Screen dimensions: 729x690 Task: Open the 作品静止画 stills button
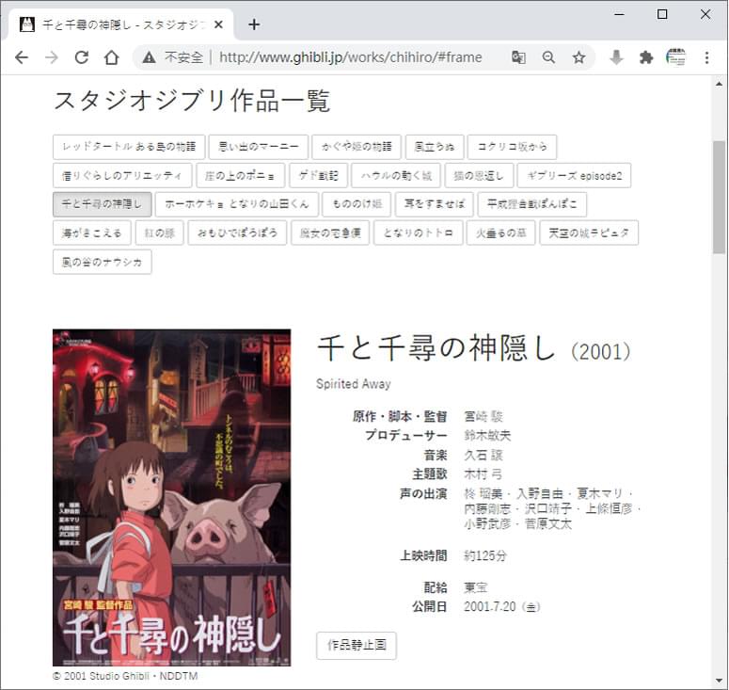(357, 646)
